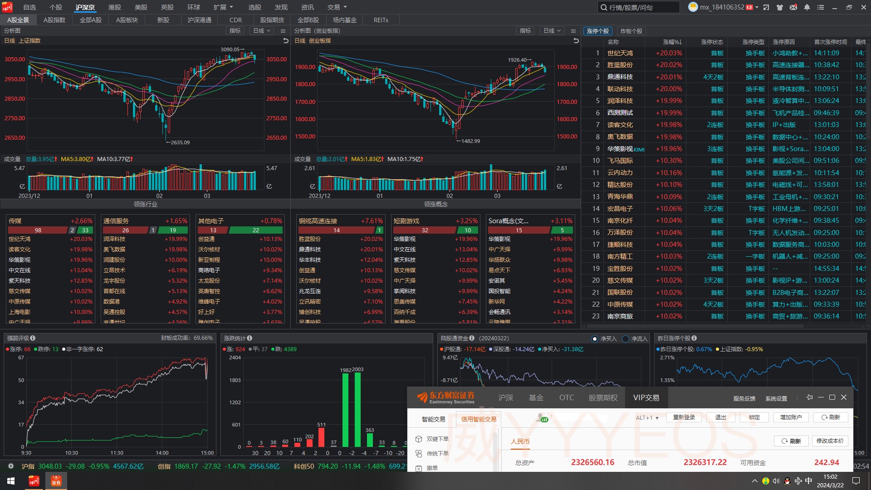Open 日线 period dropdown on 上证指数 chart
Image resolution: width=871 pixels, height=490 pixels.
click(x=262, y=31)
